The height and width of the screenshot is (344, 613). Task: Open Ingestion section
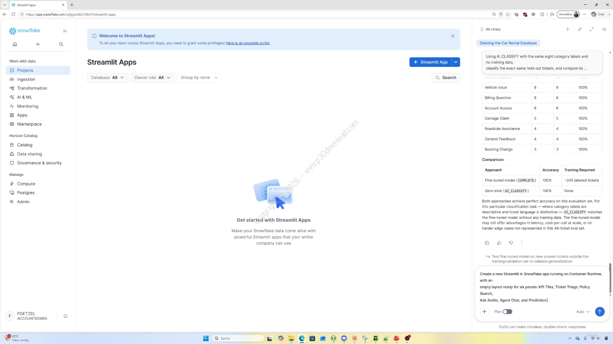click(x=38, y=79)
